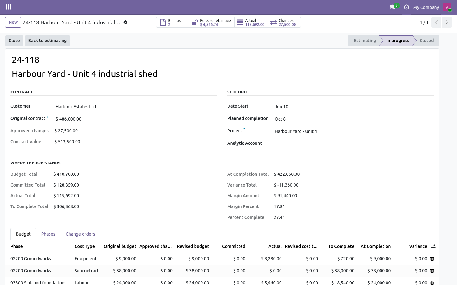Select the In progress status stage

point(397,41)
